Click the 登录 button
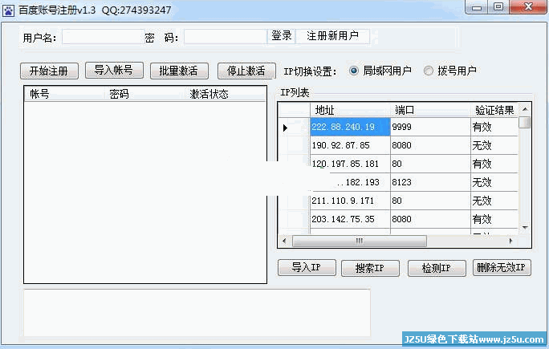 282,36
